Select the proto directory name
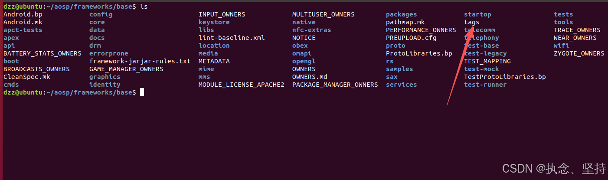 click(396, 46)
